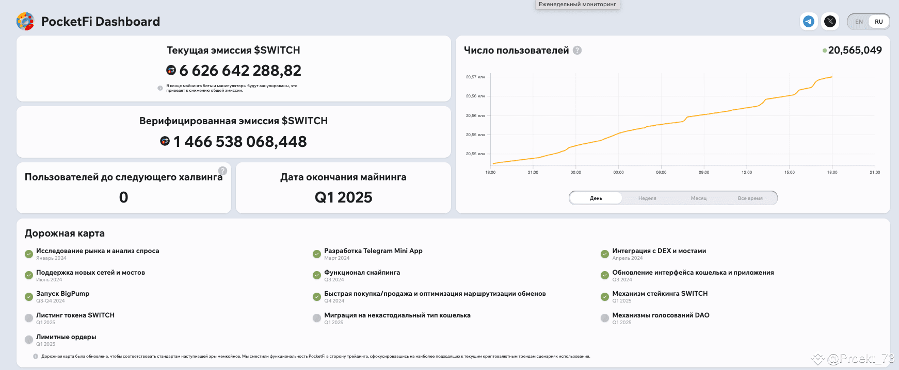Viewport: 899px width, 370px height.
Task: Click the Функционал снайпинга roadmap text
Action: click(x=362, y=273)
